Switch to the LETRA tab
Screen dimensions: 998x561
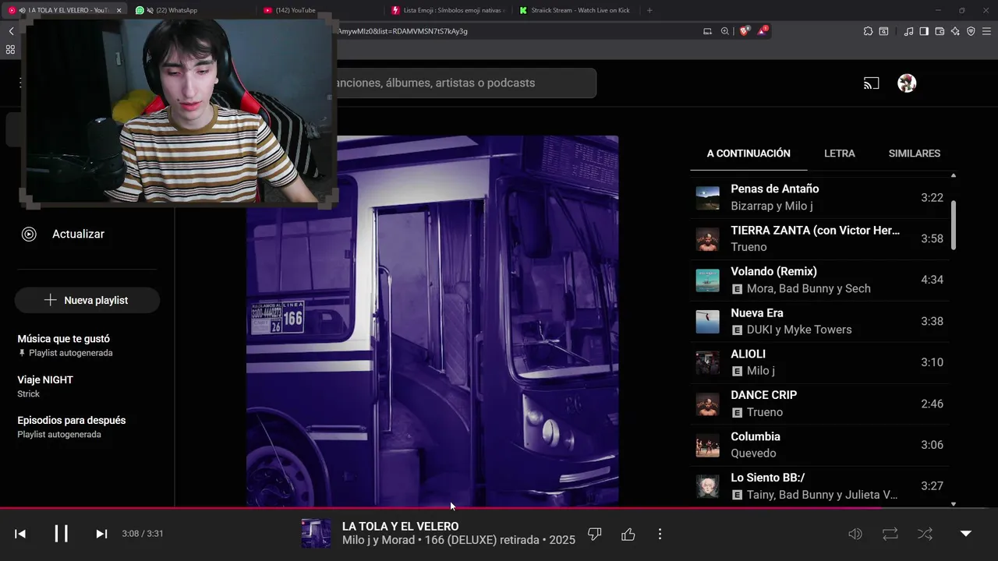tap(840, 153)
